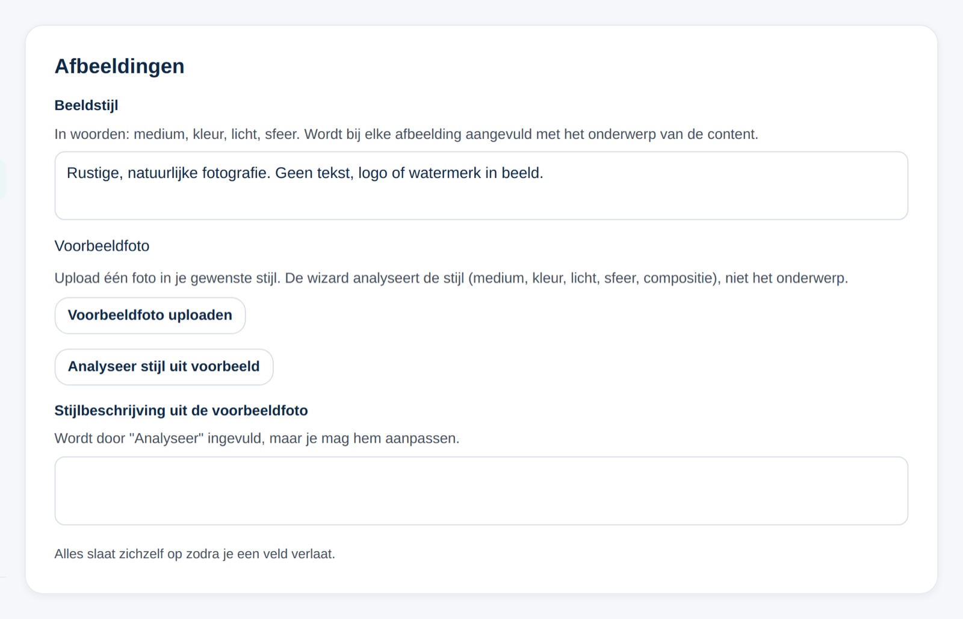Click the Stijlbeschrijving uit de voorbeeldfoto label

181,410
